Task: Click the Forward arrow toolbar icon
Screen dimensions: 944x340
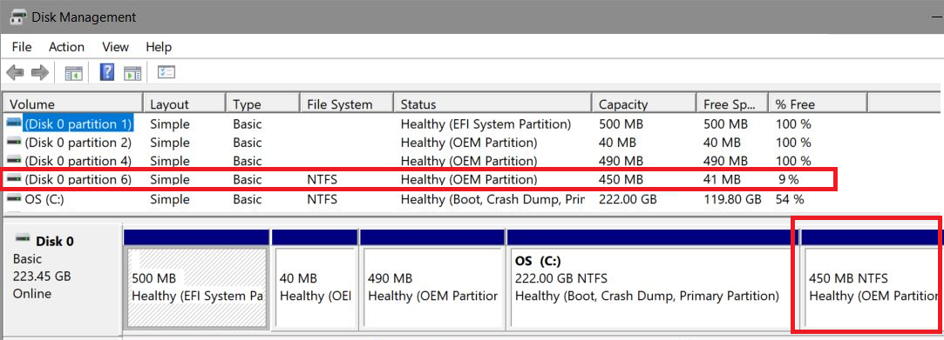Action: [x=40, y=73]
